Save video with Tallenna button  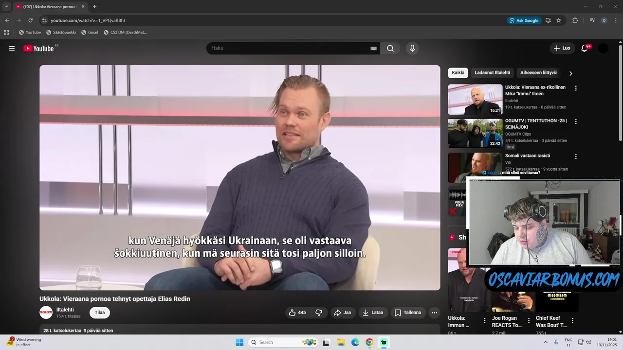(x=407, y=313)
